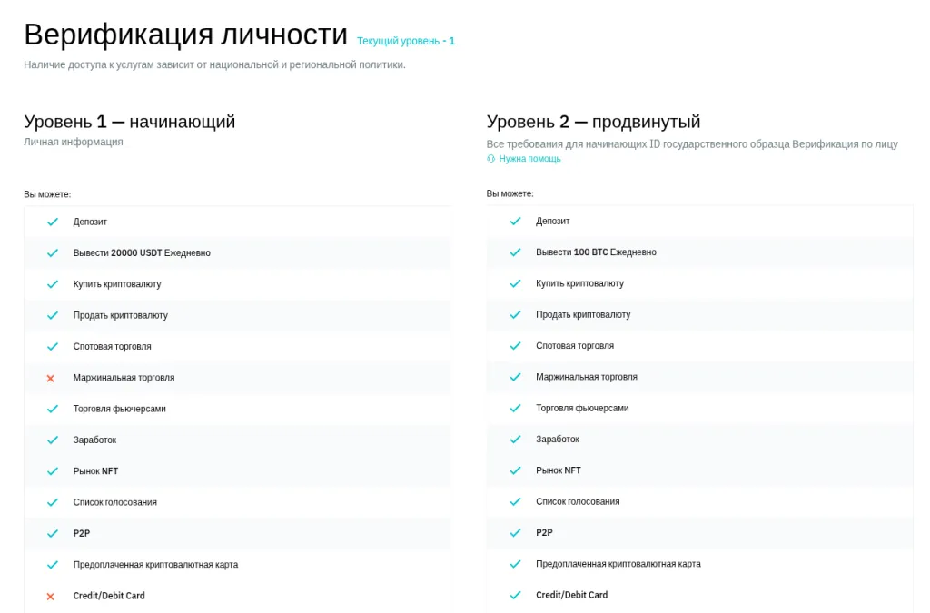Click the Текущий уровень - 1 label
This screenshot has width=930, height=613.
click(x=406, y=41)
